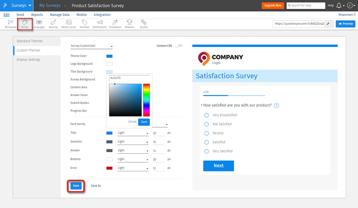This screenshot has width=358, height=208.
Task: Open the Media Library icon
Action: tap(69, 24)
